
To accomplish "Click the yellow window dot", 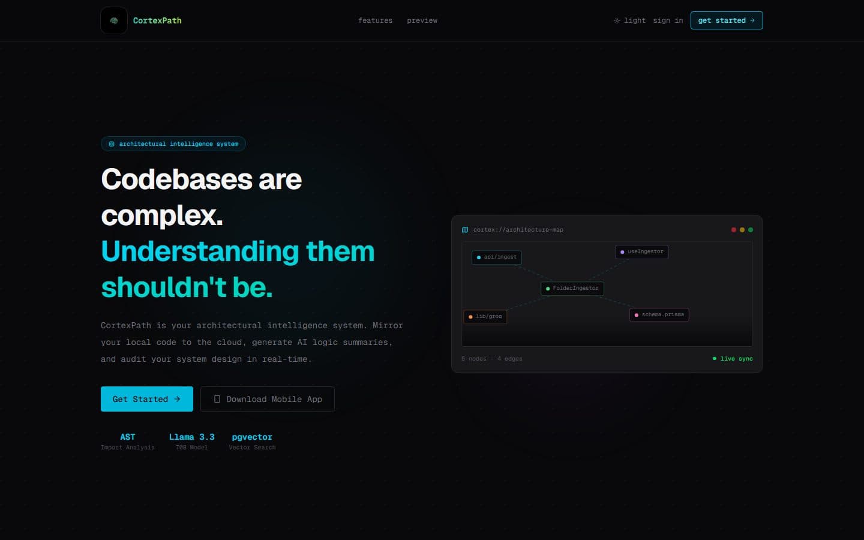I will tap(742, 230).
